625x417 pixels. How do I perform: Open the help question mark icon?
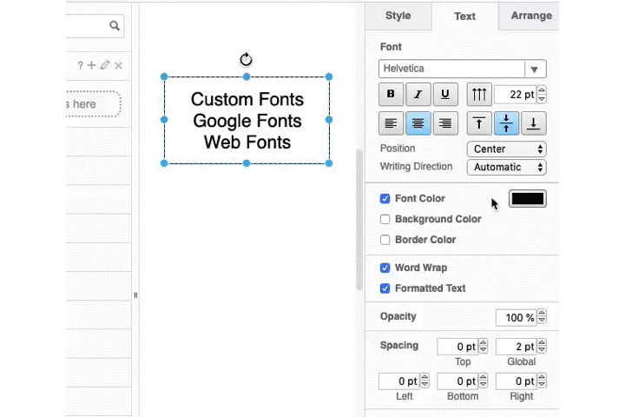(x=80, y=65)
